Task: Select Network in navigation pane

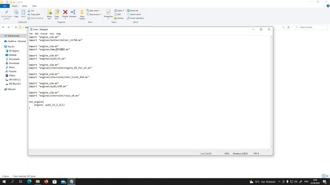Action: (10, 89)
